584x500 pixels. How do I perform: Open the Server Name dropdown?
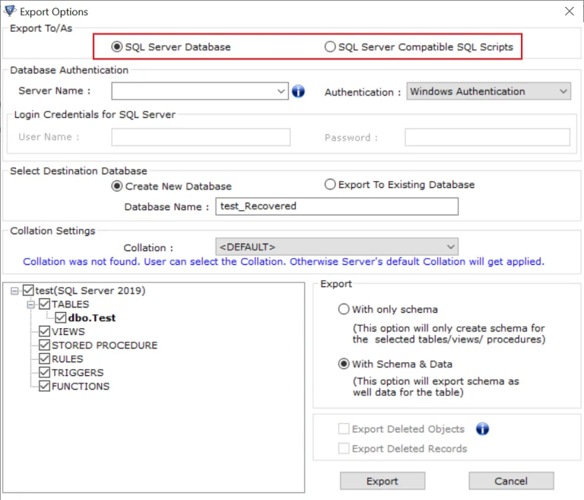click(281, 91)
